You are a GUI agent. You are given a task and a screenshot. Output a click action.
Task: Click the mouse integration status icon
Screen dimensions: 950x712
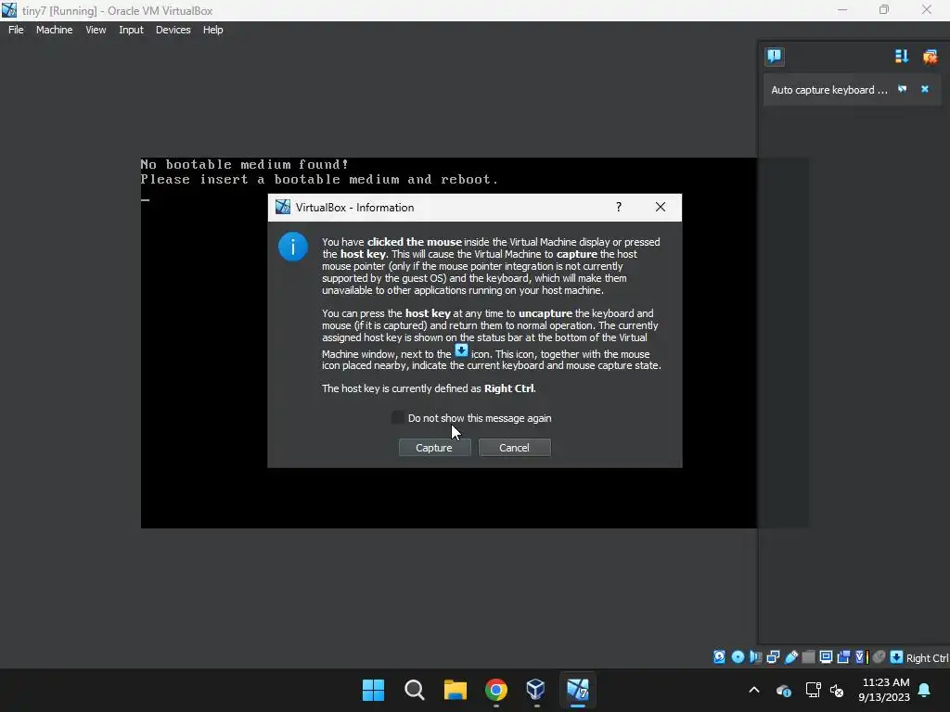pos(879,657)
